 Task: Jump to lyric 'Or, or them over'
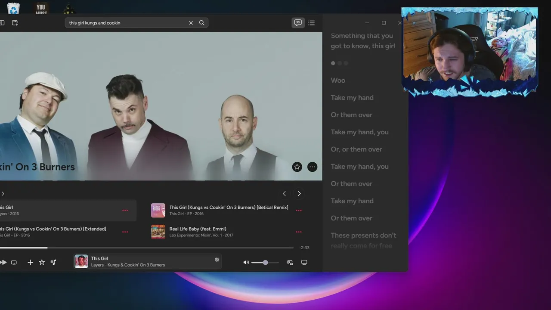click(356, 149)
